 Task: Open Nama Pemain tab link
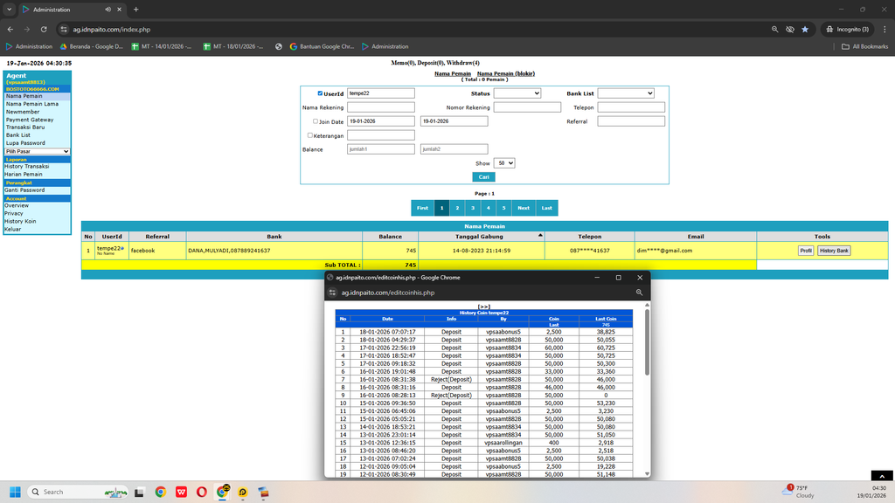tap(453, 73)
